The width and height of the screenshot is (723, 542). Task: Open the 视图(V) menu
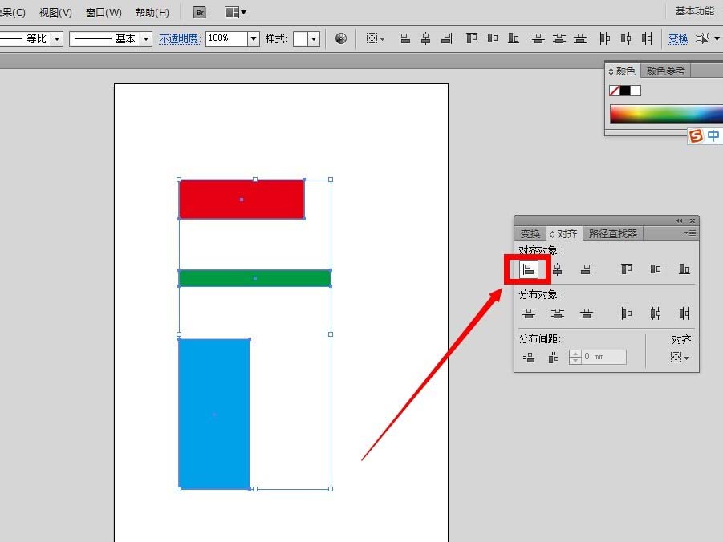coord(55,13)
